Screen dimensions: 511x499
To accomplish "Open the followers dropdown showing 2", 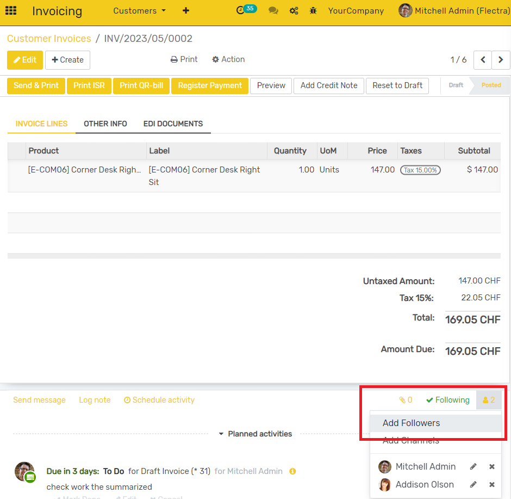I will coord(488,399).
